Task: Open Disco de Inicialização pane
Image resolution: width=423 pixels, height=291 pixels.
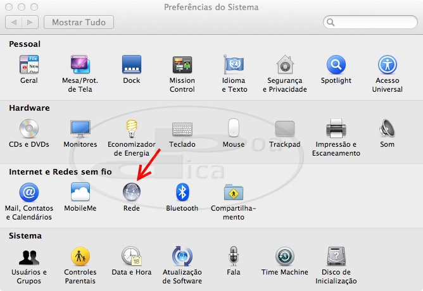Action: point(336,256)
